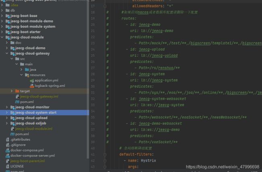The width and height of the screenshot is (262, 172).
Task: Select jeecg-cloud-system-start module name
Action: coord(36,113)
